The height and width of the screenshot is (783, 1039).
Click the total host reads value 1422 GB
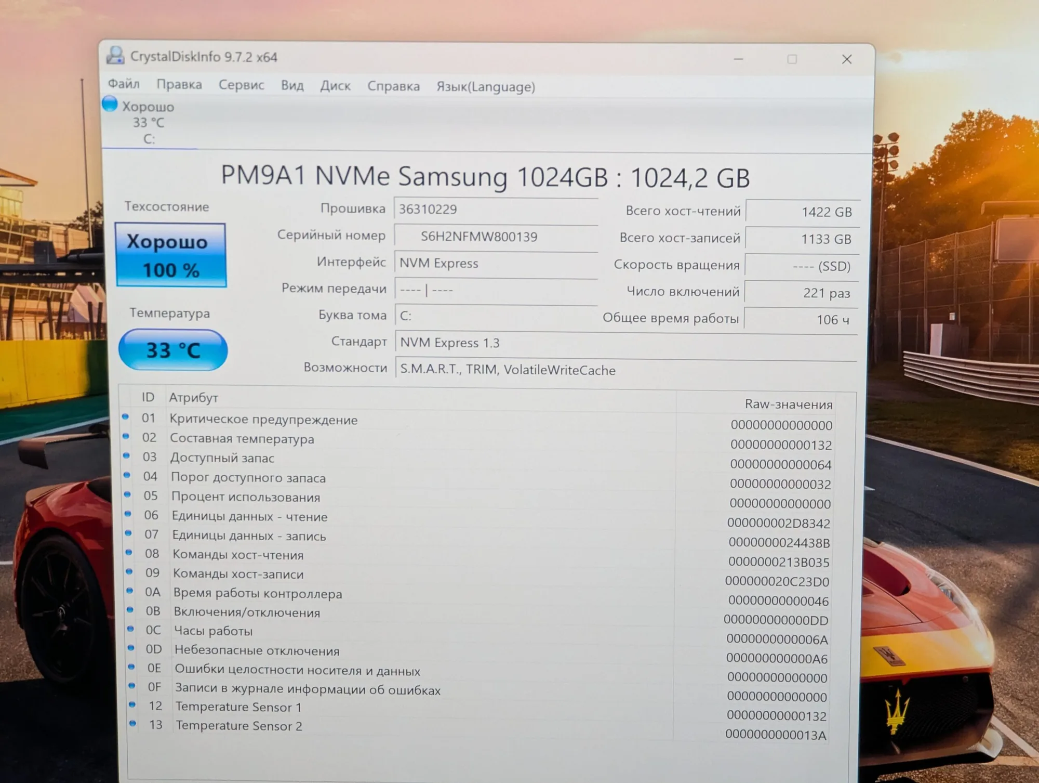[803, 212]
